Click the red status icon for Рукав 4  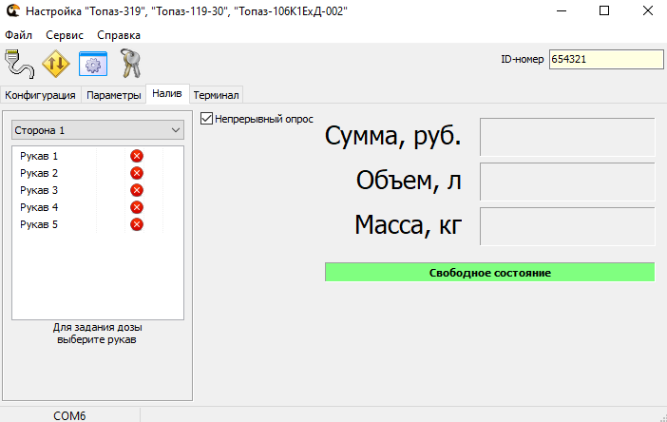coord(137,207)
